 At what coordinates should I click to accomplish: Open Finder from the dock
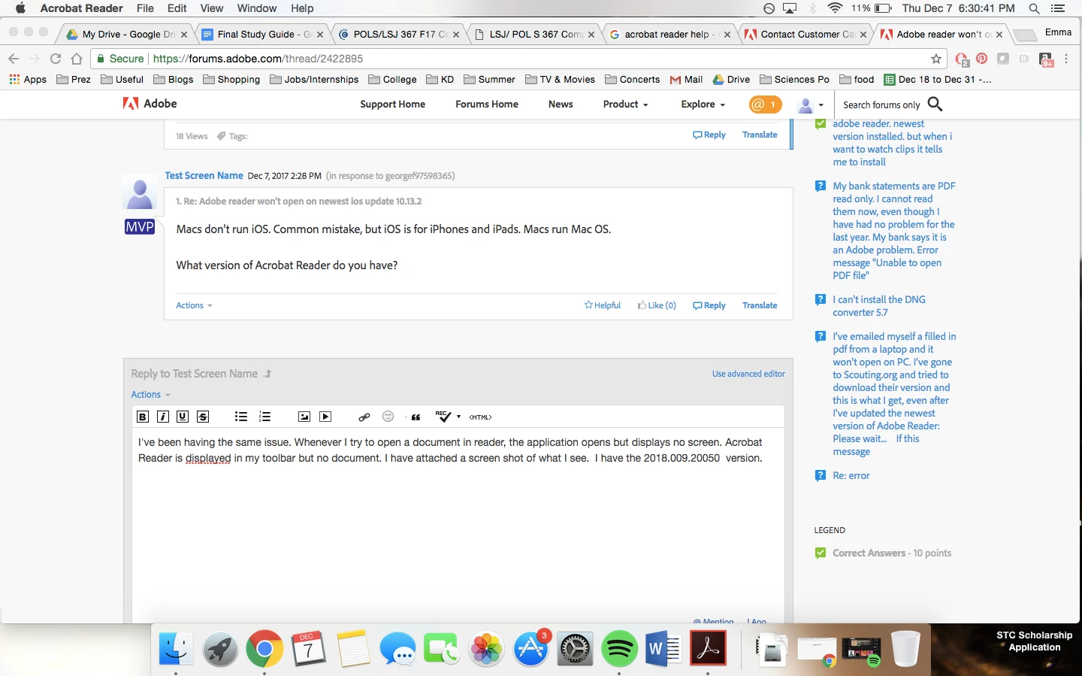[x=177, y=649]
